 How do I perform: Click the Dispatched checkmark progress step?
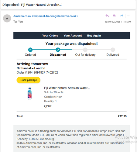click(x=58, y=50)
